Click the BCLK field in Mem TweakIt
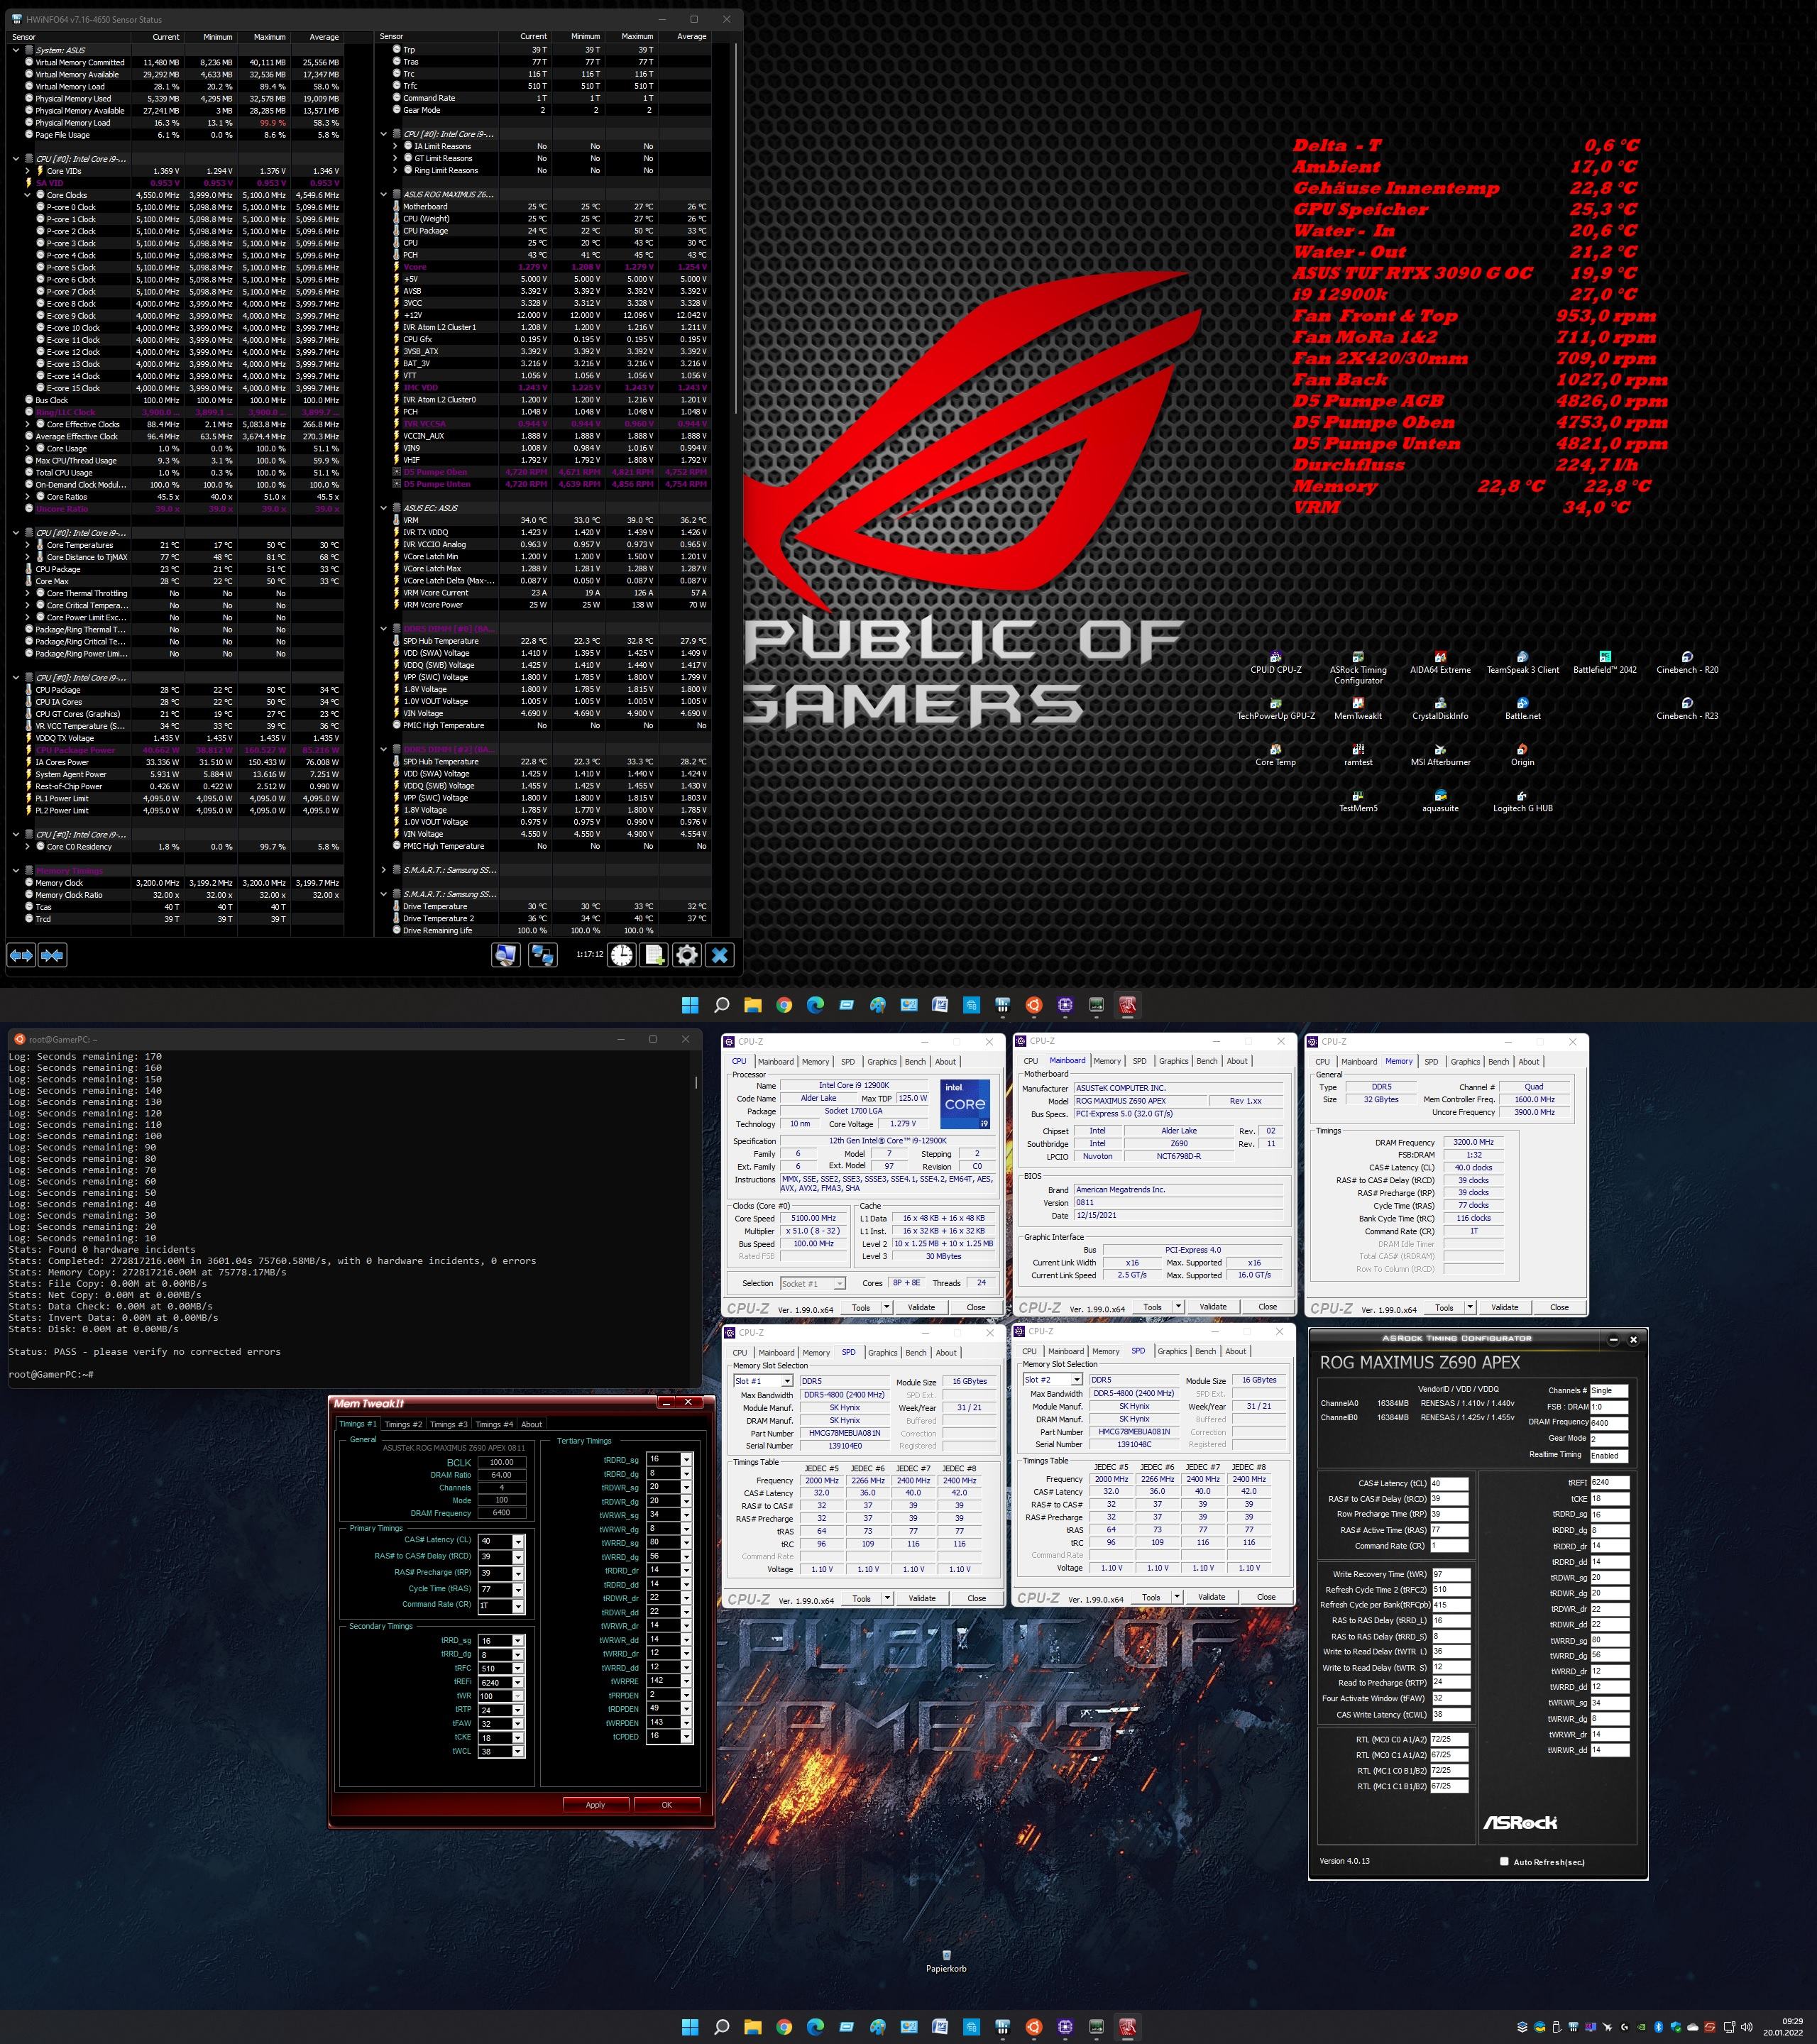The height and width of the screenshot is (2044, 1817). tap(501, 1462)
